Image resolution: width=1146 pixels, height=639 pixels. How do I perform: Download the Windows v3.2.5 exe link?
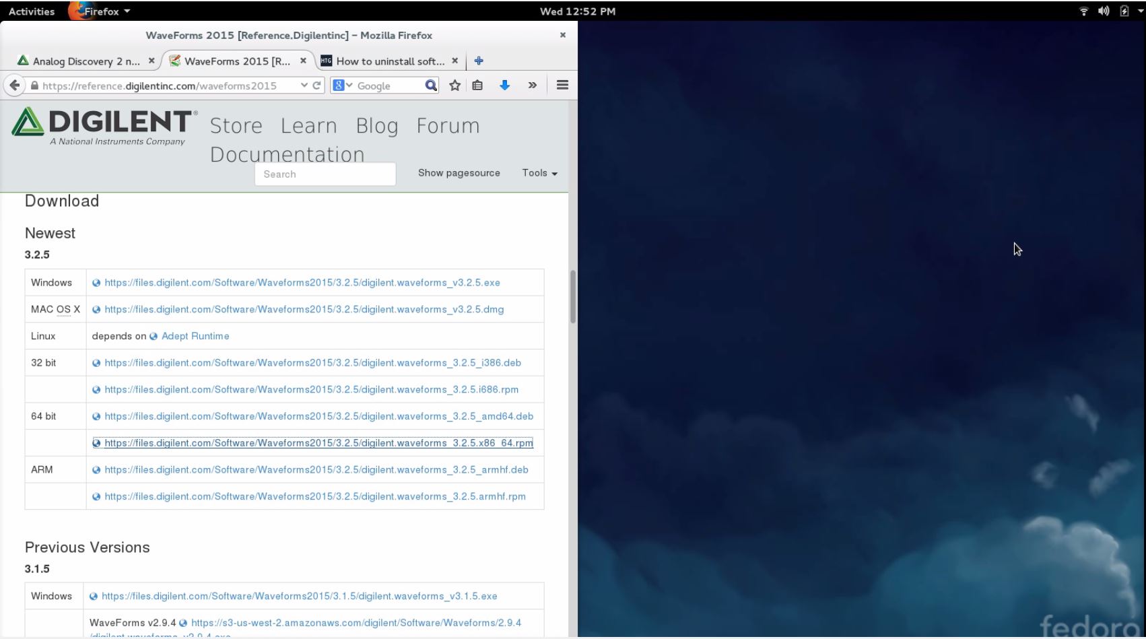click(x=302, y=283)
